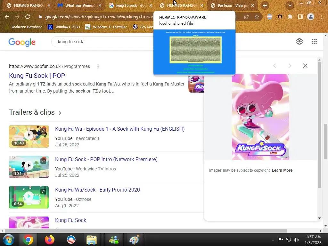Play the 1:31 video thumbnail
Screen dimensions: 328x246
(29, 167)
